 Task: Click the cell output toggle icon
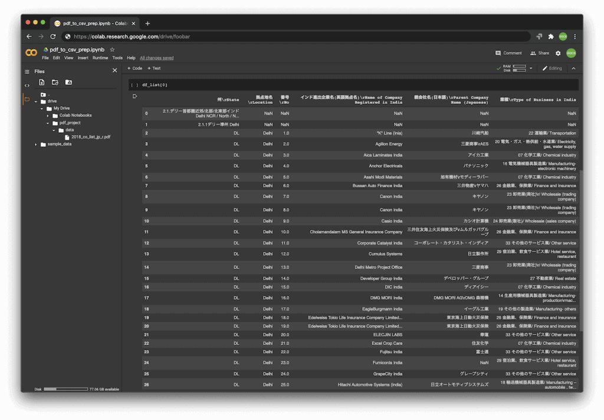click(x=134, y=96)
